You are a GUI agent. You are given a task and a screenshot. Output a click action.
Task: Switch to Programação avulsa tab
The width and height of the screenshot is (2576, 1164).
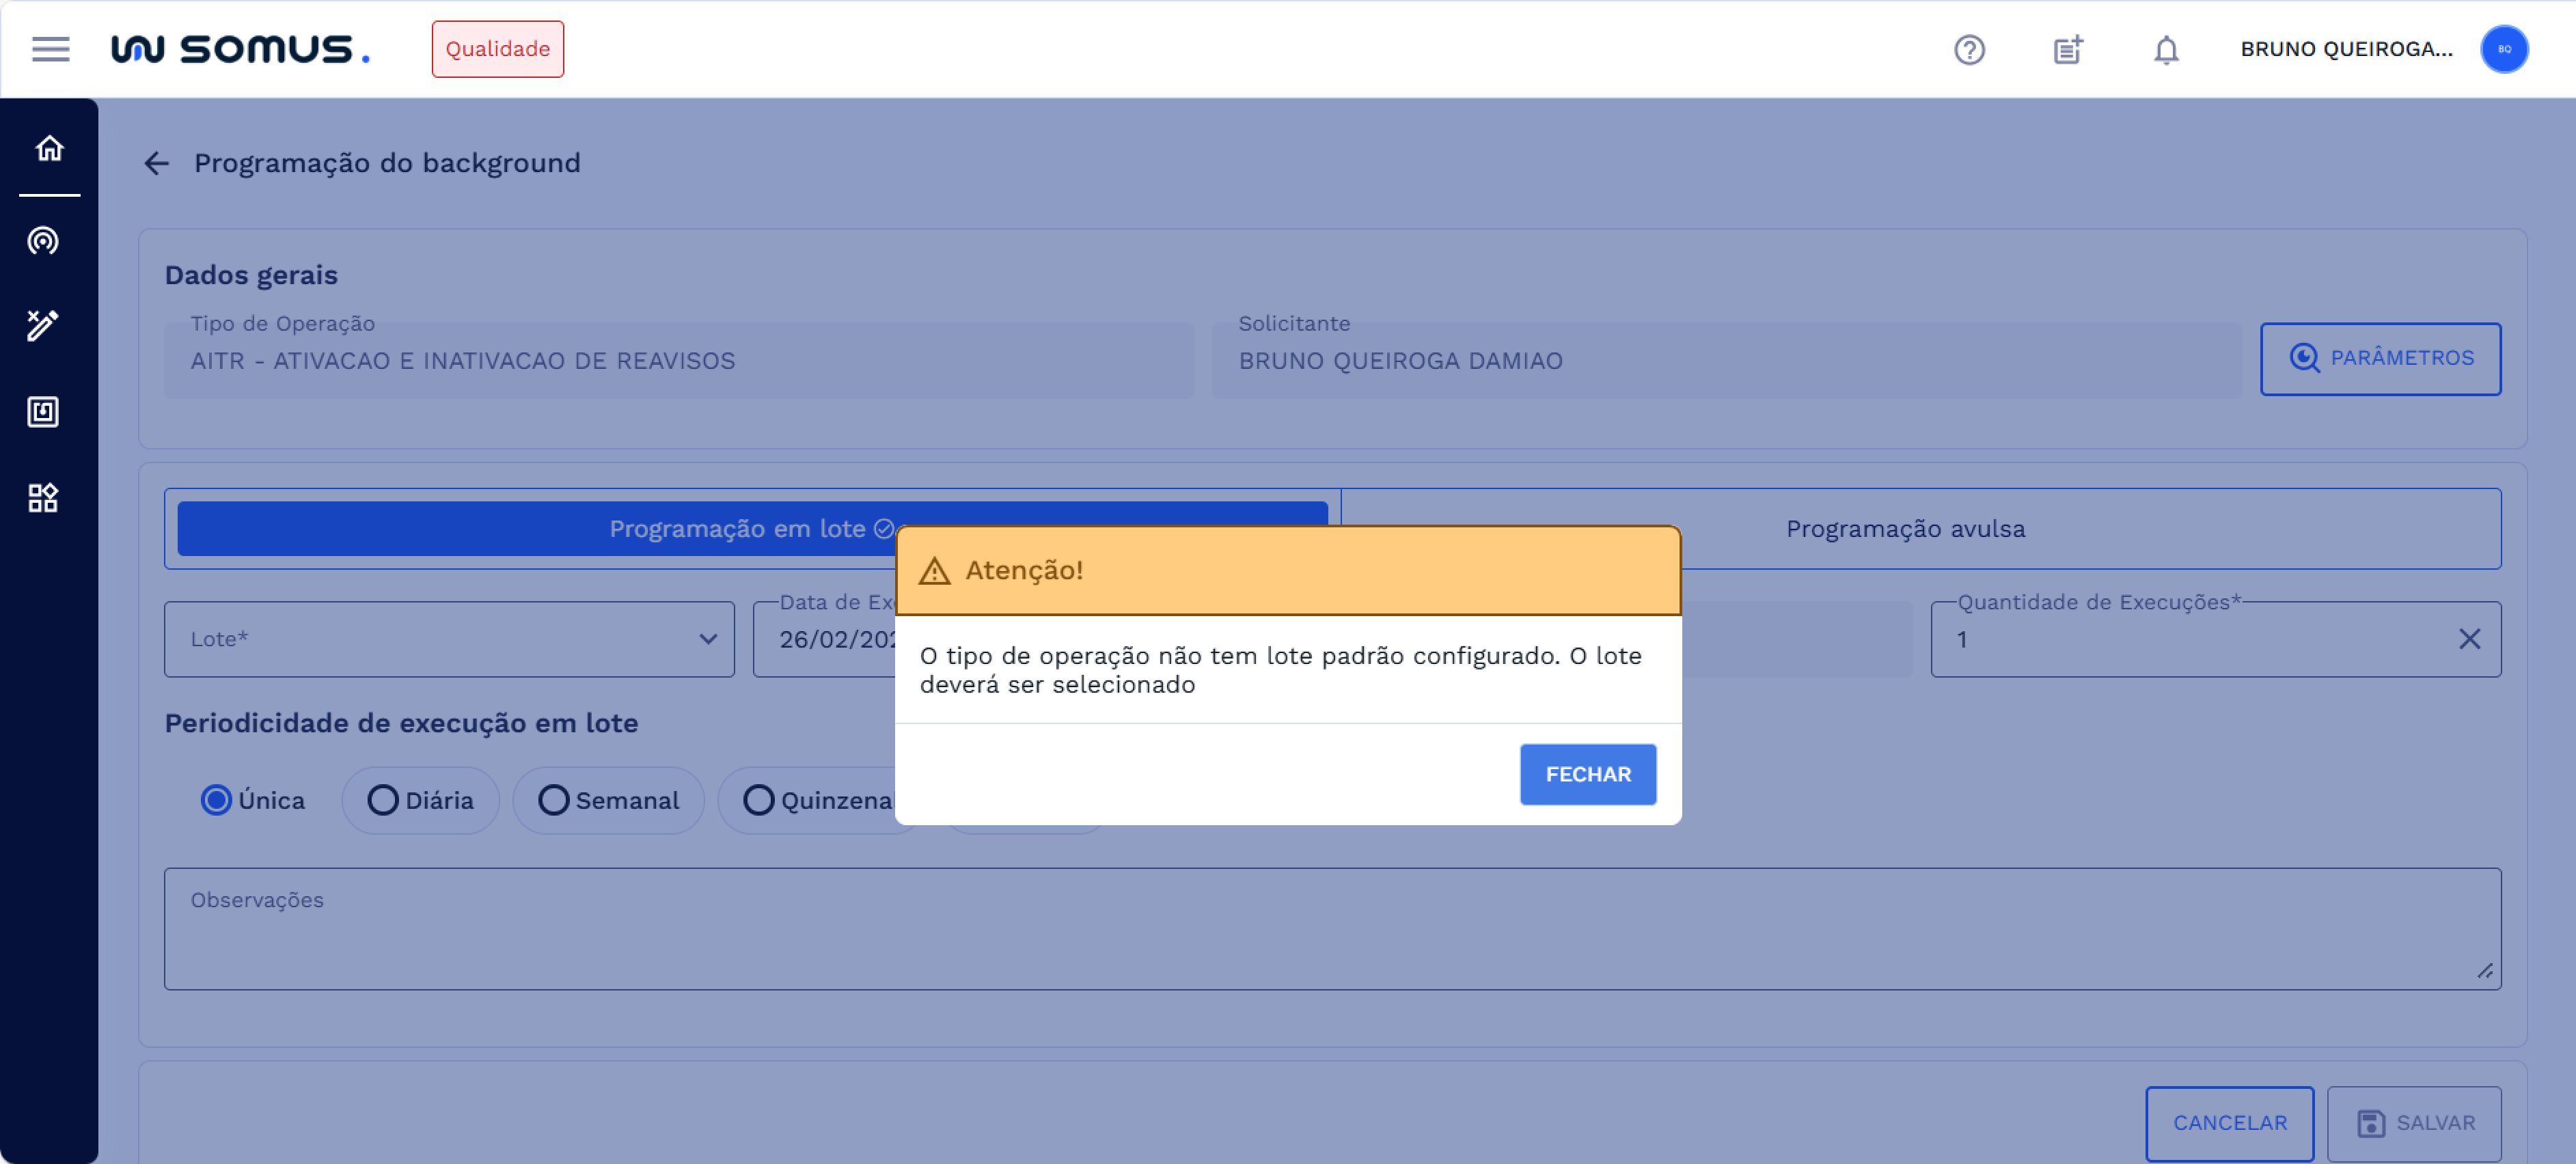[1905, 529]
